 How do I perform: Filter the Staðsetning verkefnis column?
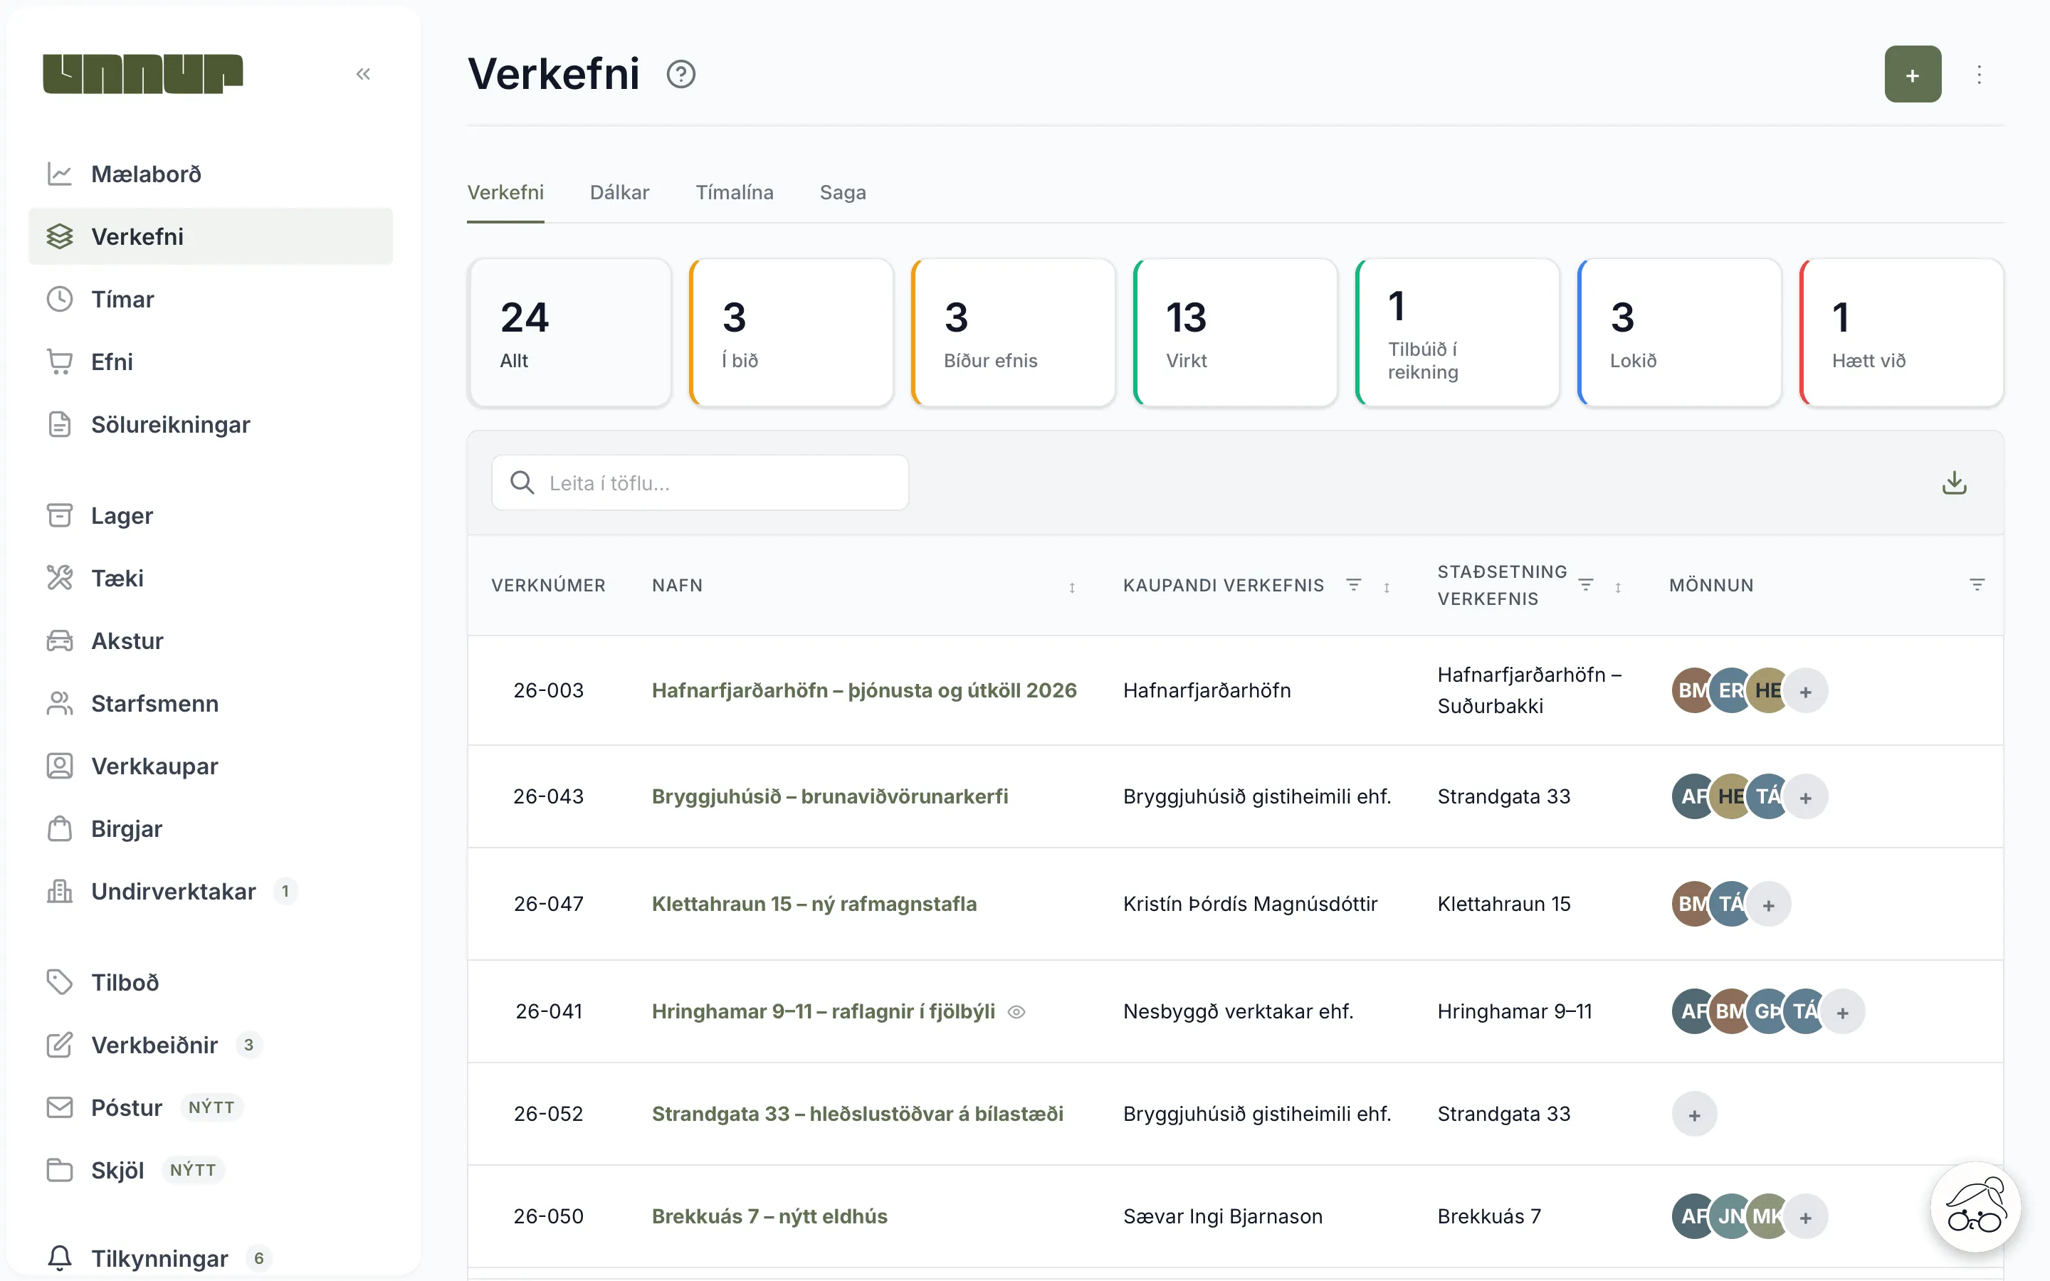(1585, 584)
